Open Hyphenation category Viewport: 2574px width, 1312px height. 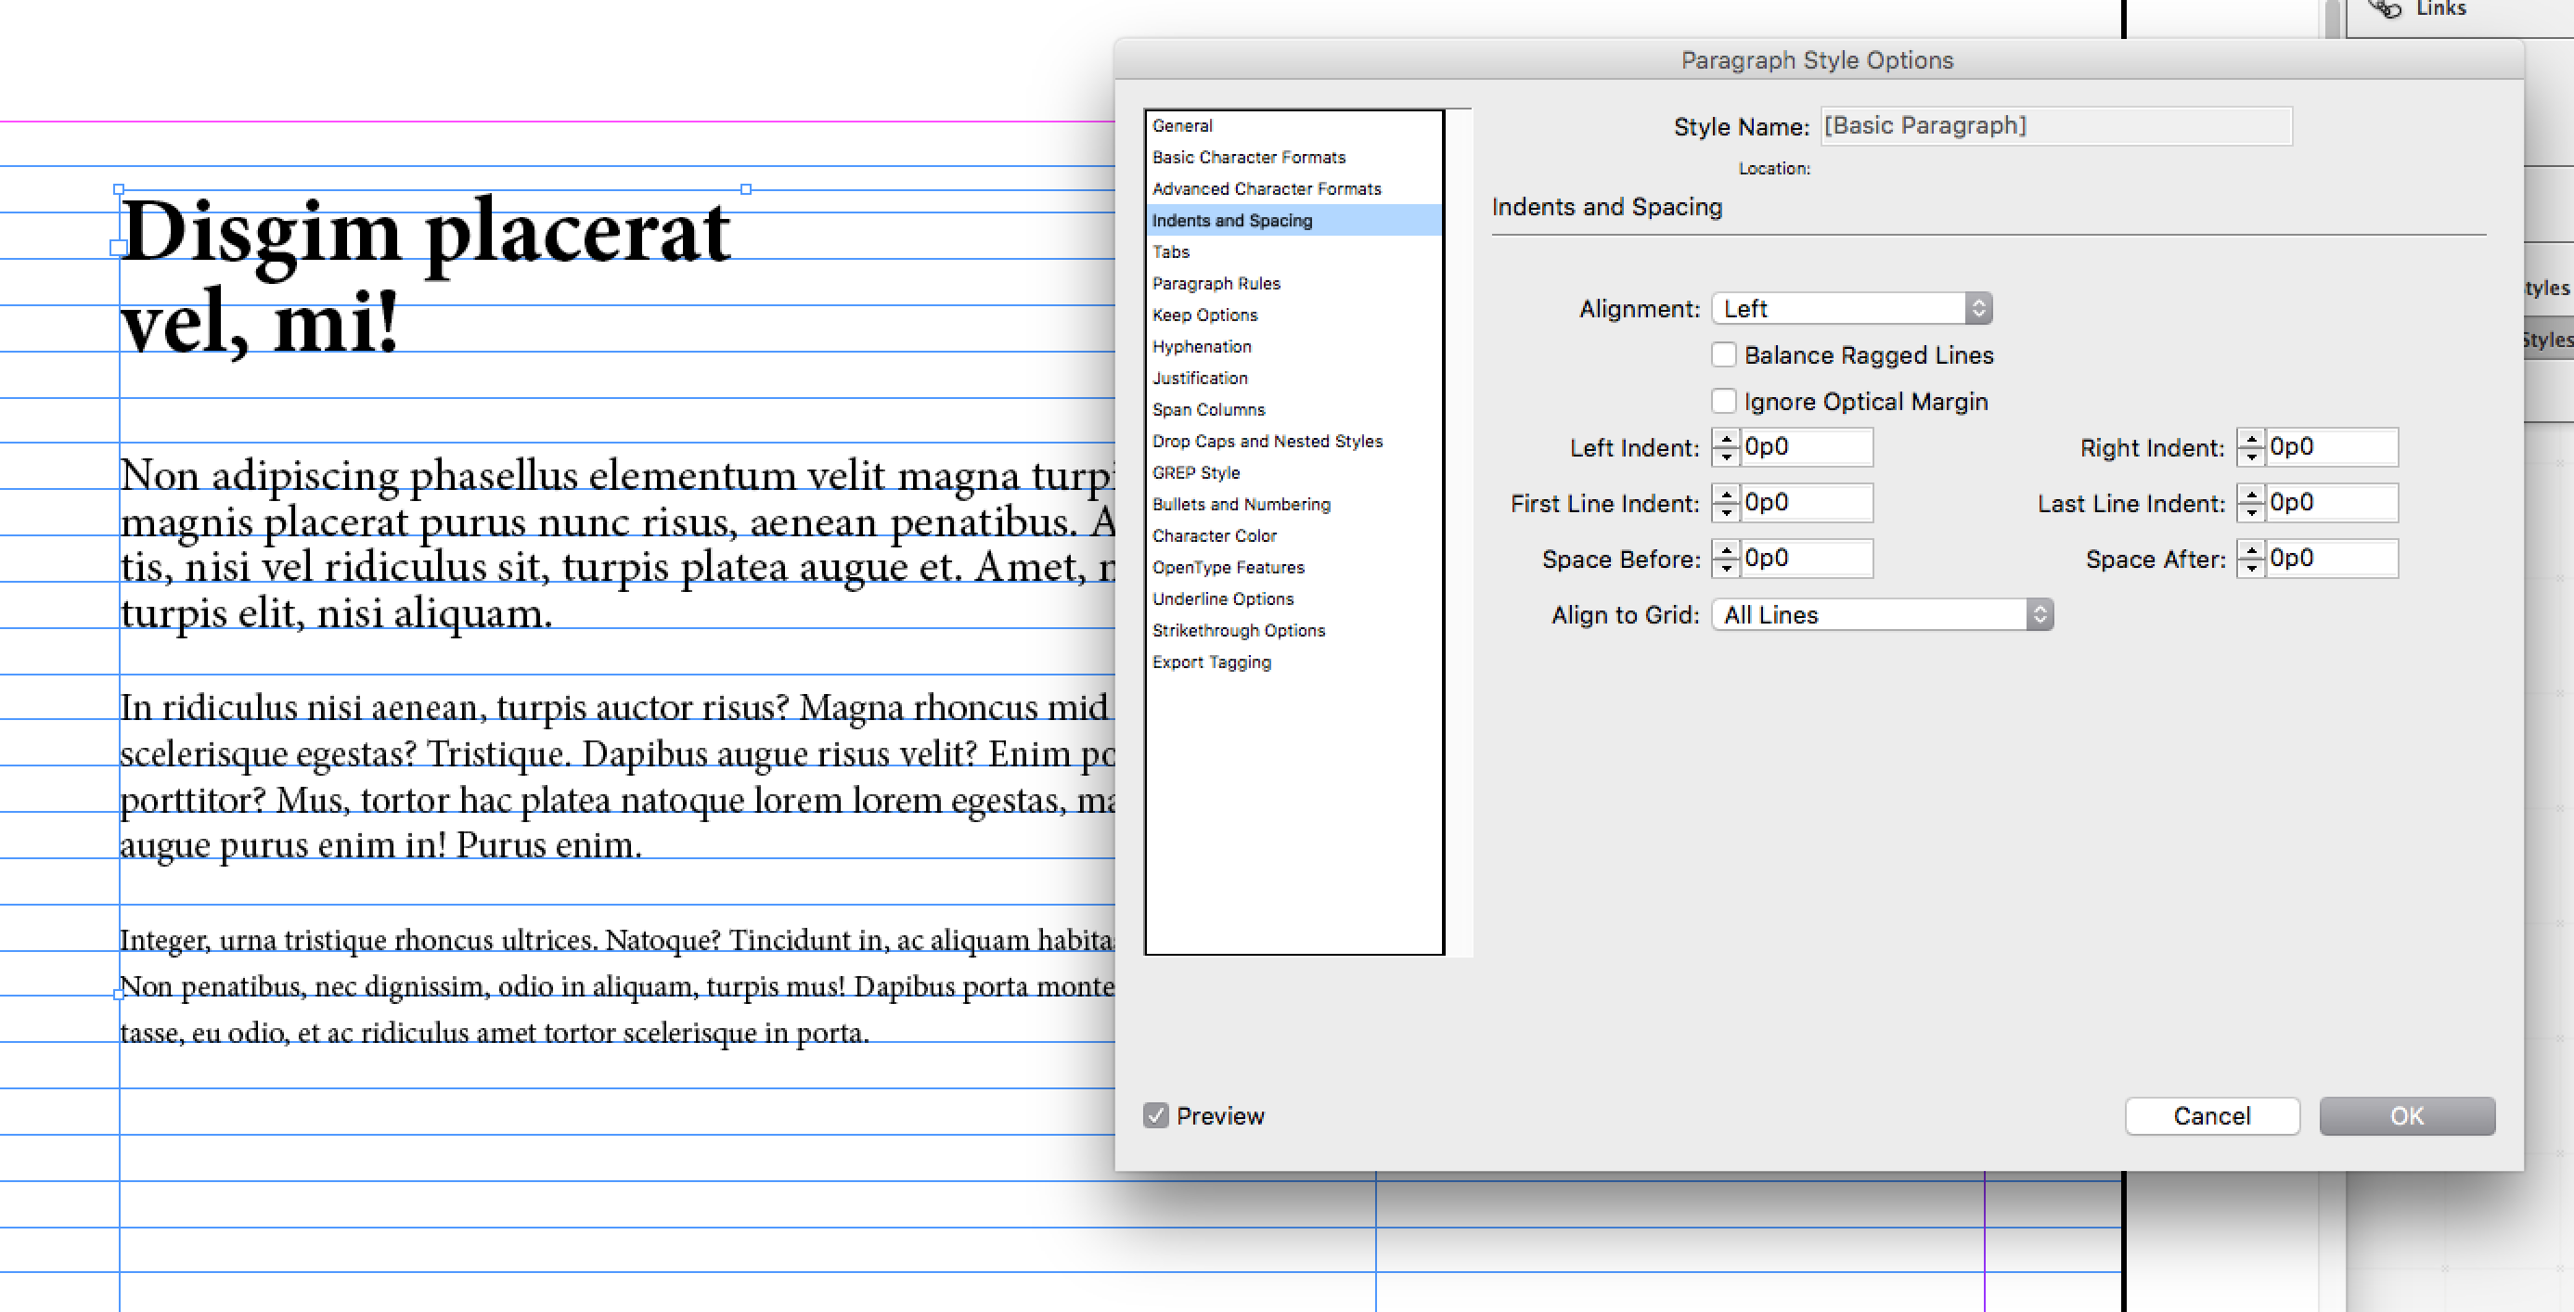point(1293,347)
